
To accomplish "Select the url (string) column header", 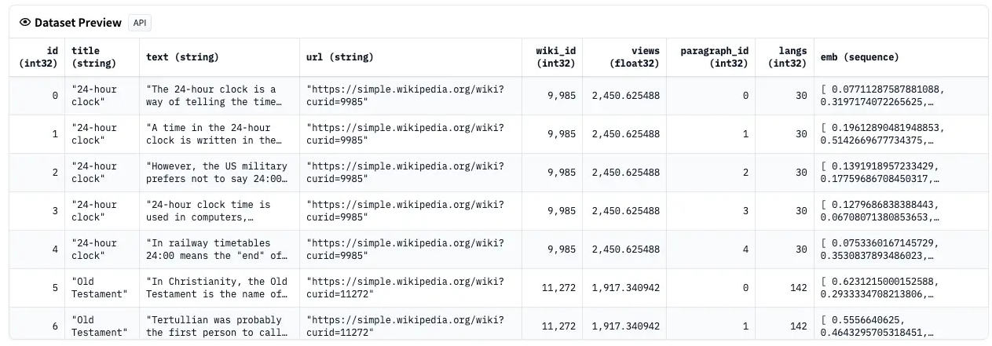I will pyautogui.click(x=340, y=57).
